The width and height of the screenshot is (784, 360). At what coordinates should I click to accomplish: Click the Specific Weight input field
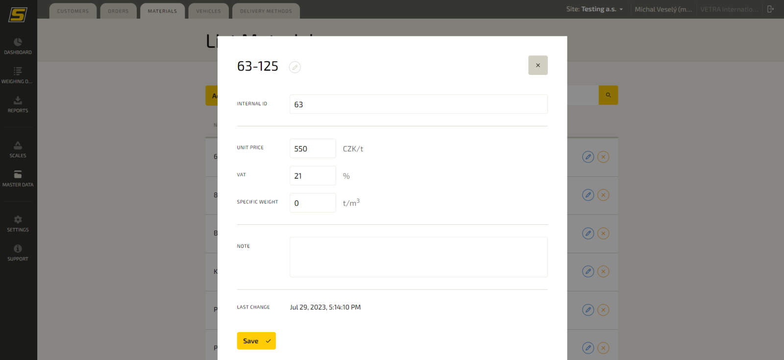click(x=313, y=203)
